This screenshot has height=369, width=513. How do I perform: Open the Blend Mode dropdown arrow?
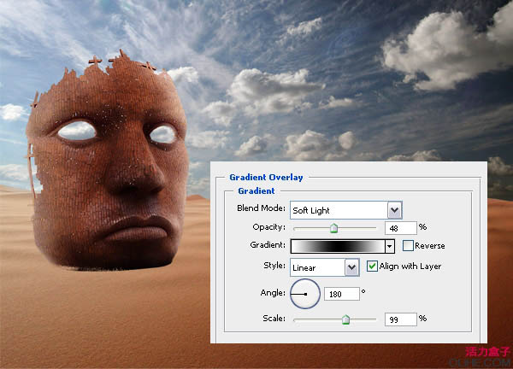(394, 210)
